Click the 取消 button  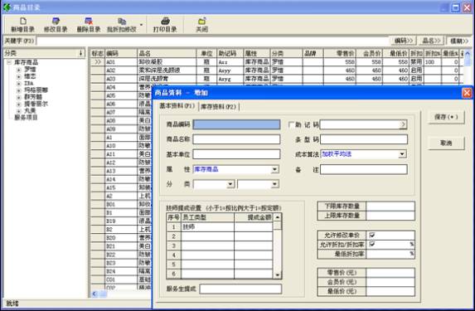pos(446,143)
